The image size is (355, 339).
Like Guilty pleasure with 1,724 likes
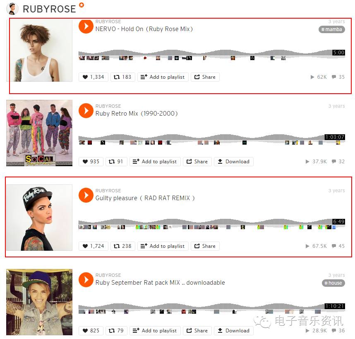pyautogui.click(x=93, y=246)
